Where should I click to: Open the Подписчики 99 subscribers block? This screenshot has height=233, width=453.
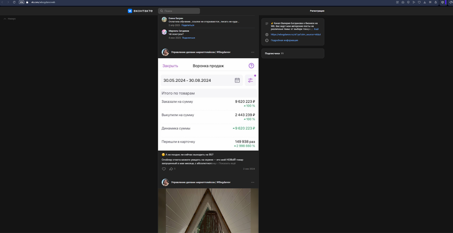(x=293, y=53)
